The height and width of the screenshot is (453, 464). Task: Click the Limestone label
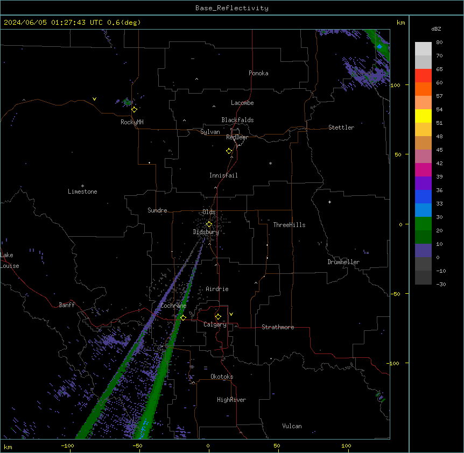point(82,192)
